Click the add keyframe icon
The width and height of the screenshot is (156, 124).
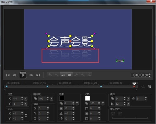pyautogui.click(x=50, y=75)
